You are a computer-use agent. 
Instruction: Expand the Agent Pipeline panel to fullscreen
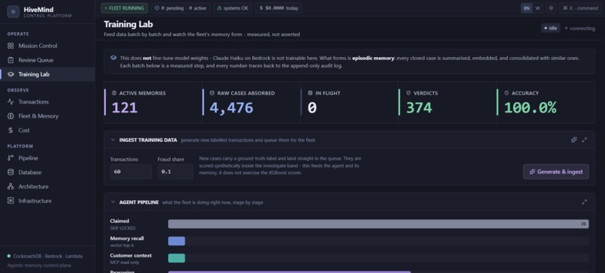pyautogui.click(x=585, y=202)
